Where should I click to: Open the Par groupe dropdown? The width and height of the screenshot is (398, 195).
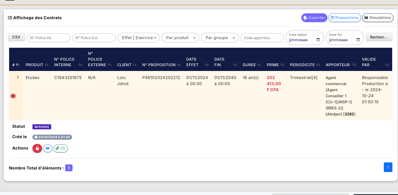tap(220, 38)
